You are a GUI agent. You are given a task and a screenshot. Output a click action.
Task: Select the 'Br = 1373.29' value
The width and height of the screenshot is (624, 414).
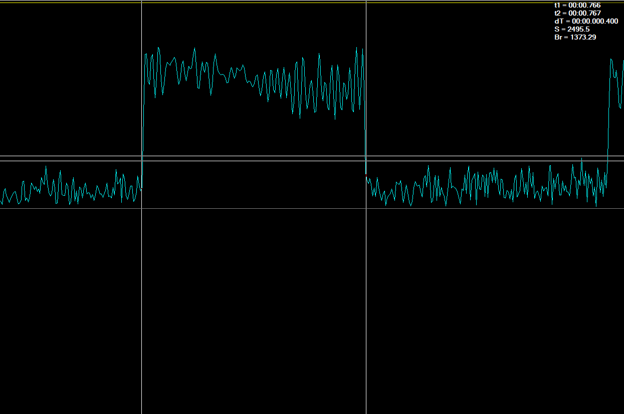pyautogui.click(x=575, y=37)
